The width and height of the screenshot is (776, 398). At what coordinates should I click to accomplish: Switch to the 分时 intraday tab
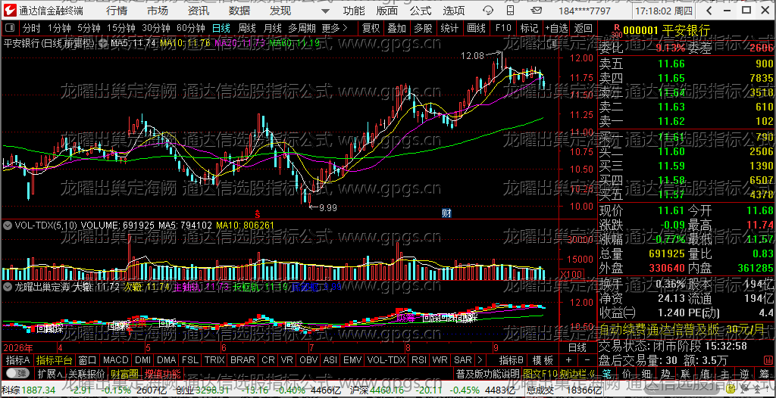[32, 28]
